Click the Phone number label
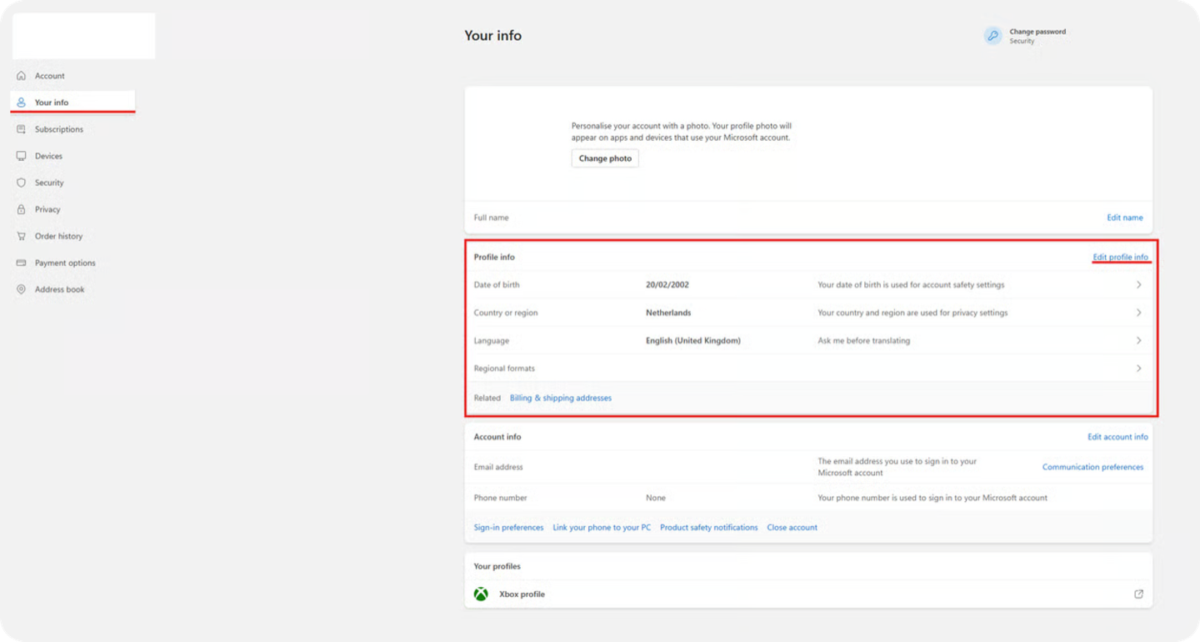 point(501,498)
